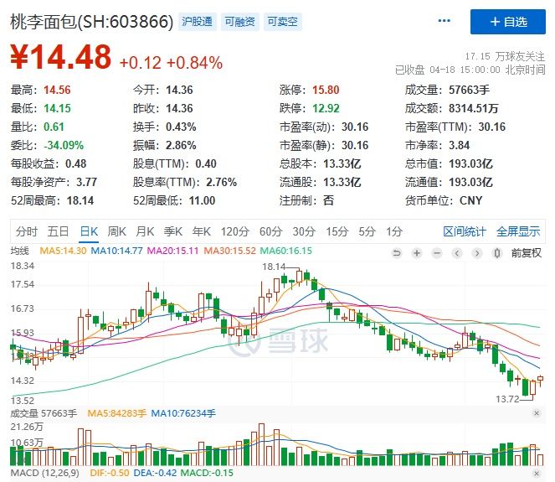Click the 可卖空 tag
The image size is (555, 482).
(x=282, y=22)
